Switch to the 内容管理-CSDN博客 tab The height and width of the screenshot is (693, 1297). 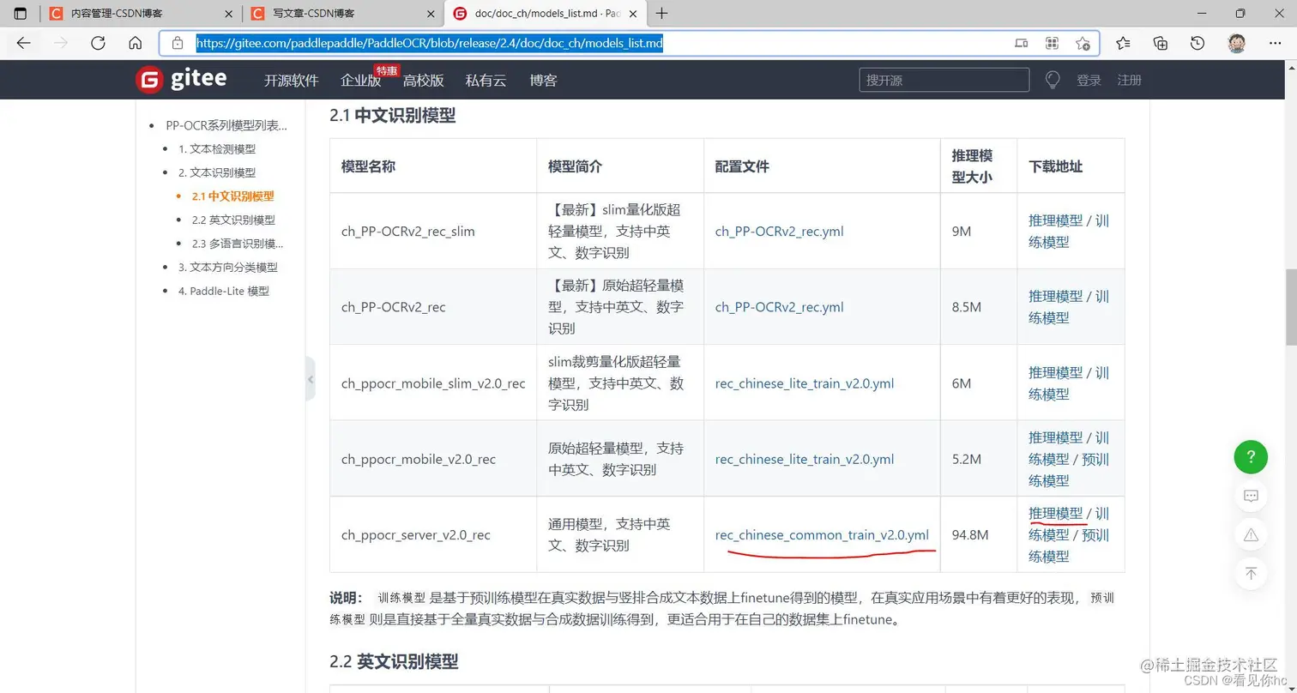pos(141,14)
